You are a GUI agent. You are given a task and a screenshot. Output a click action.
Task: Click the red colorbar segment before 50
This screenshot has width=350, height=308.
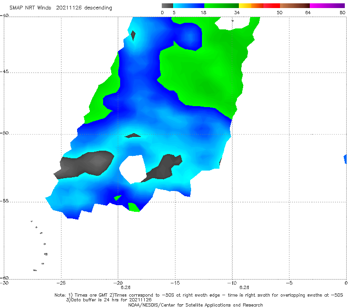pos(271,6)
